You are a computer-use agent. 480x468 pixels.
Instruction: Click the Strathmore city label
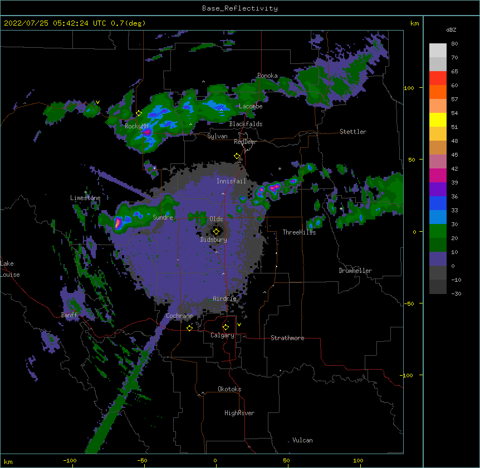click(x=287, y=338)
